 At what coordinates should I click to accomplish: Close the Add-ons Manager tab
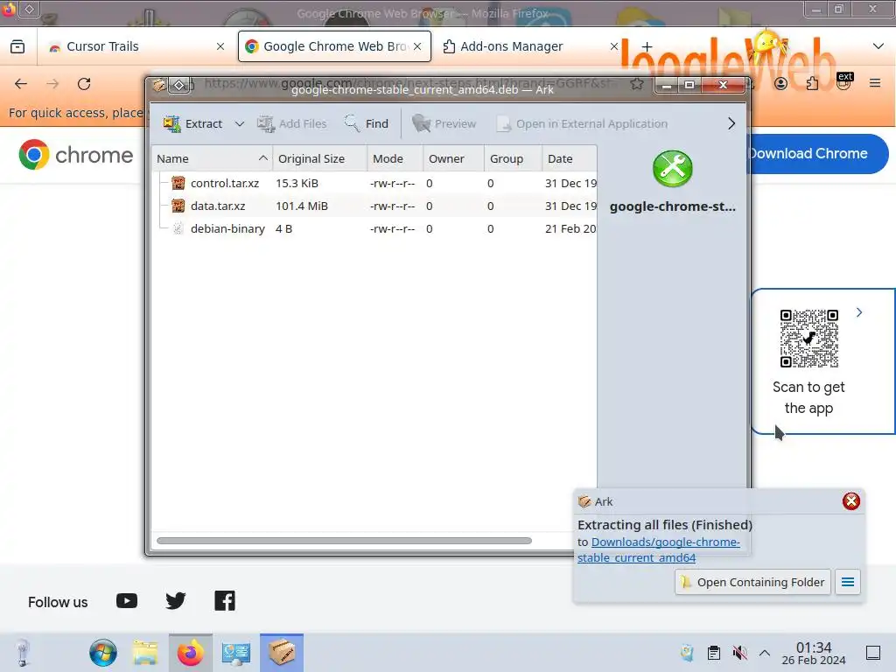(613, 46)
